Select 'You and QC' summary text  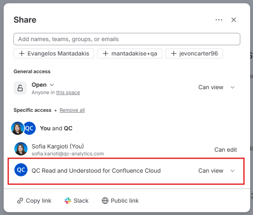click(56, 128)
